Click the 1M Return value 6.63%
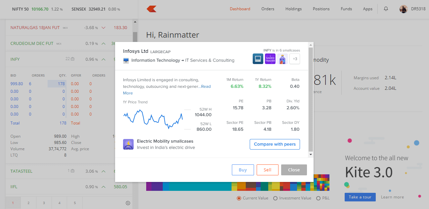The image size is (429, 209). (237, 87)
